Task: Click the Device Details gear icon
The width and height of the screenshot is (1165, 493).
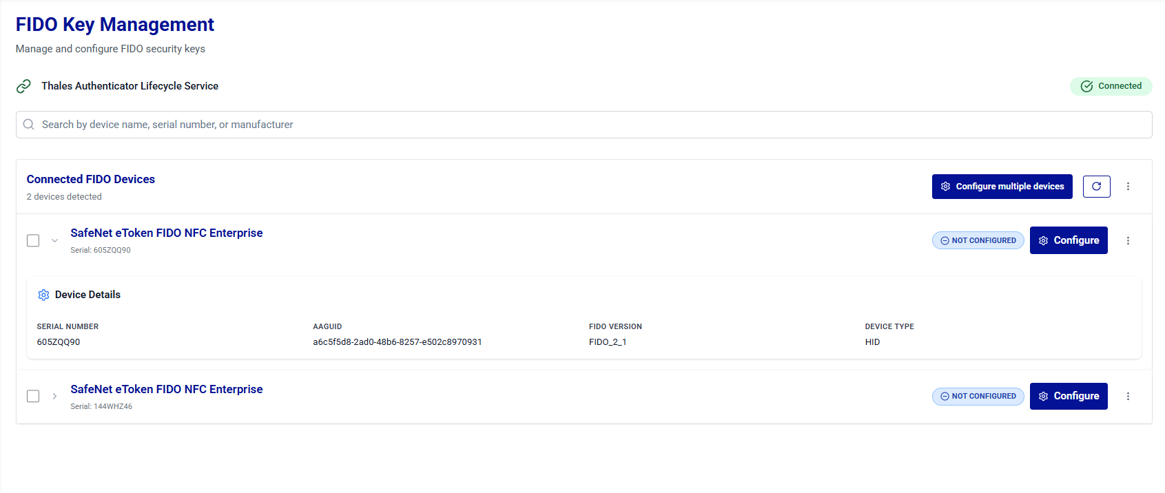Action: [43, 295]
